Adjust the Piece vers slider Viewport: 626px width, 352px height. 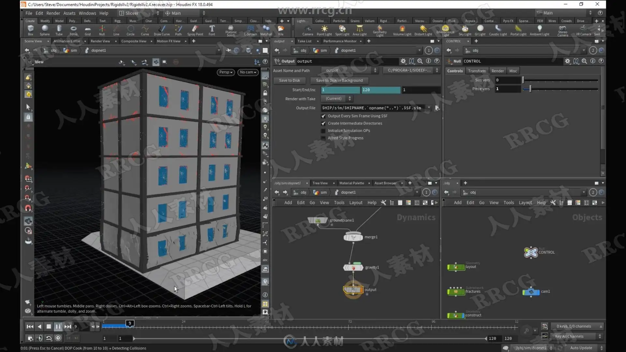(x=530, y=89)
